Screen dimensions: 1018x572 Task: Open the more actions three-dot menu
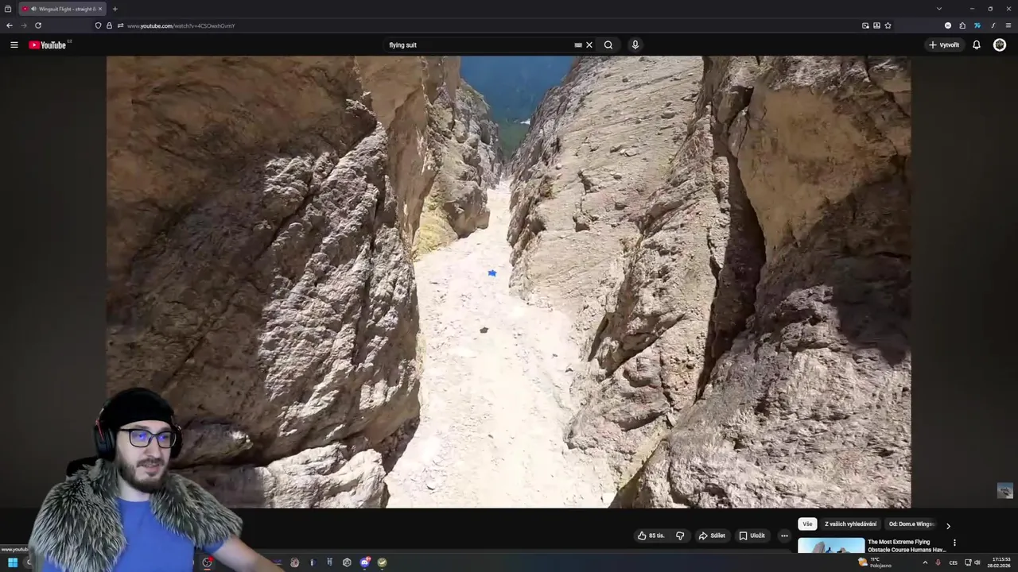coord(784,535)
